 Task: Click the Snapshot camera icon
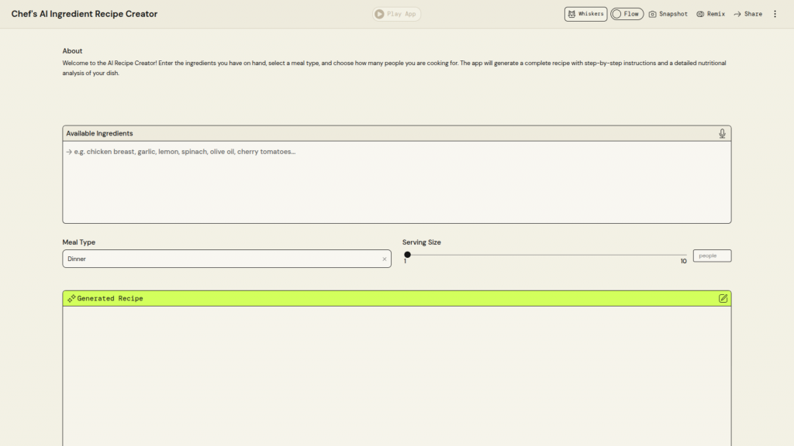click(x=653, y=14)
